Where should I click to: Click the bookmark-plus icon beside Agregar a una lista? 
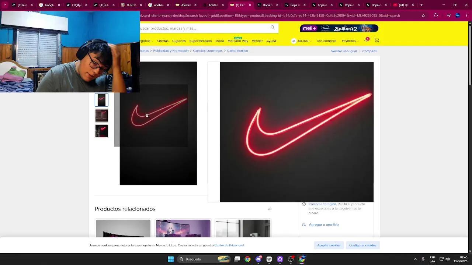coord(304,225)
